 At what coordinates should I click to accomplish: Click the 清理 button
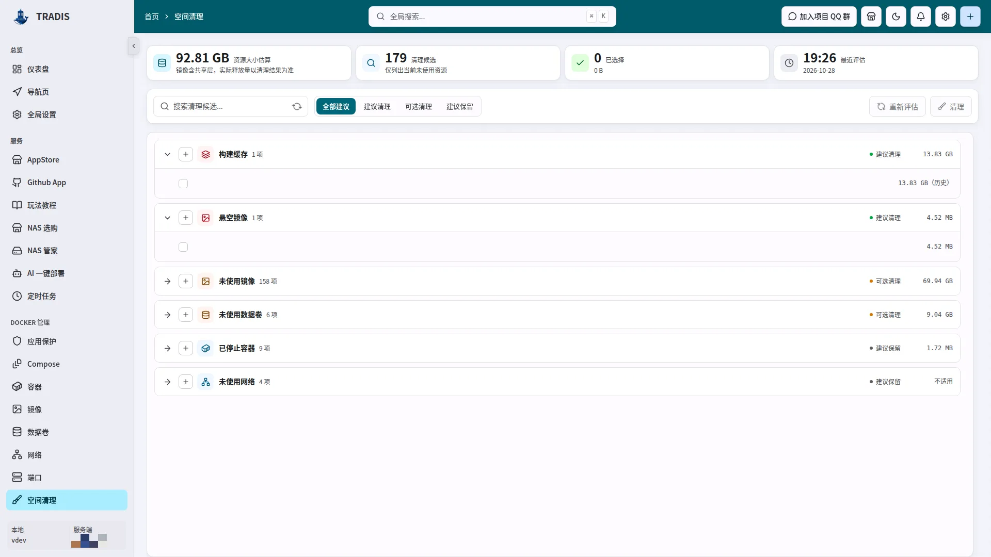[x=951, y=106]
